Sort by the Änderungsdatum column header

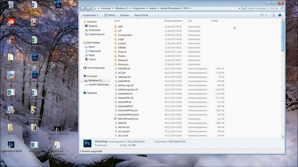coord(174,21)
